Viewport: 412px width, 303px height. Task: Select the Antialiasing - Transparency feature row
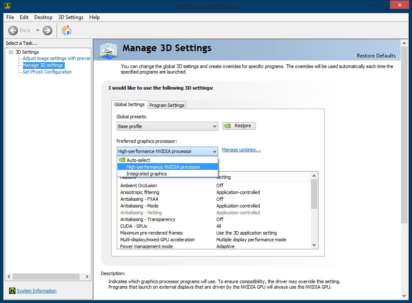(214, 219)
